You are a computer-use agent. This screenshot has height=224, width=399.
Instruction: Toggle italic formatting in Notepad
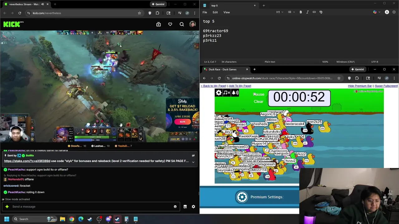(x=307, y=12)
